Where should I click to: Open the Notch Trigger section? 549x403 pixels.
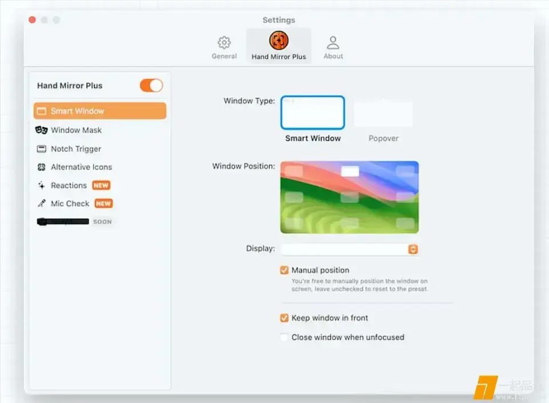[100, 149]
